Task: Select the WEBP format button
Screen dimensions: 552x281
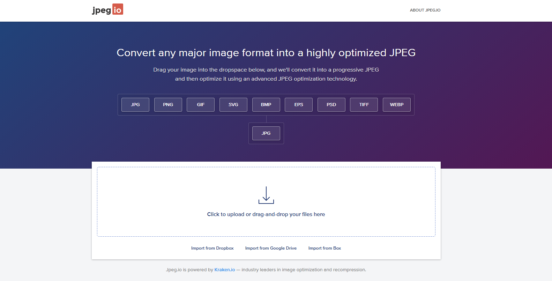Action: coord(396,105)
